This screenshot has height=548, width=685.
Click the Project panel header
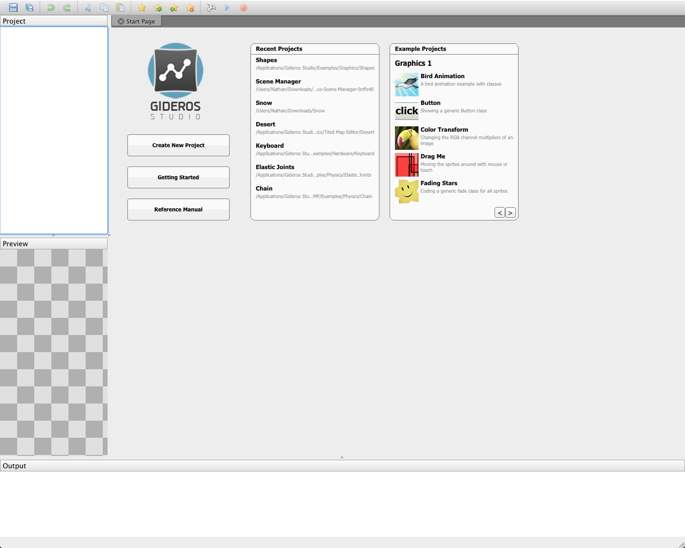pos(54,21)
